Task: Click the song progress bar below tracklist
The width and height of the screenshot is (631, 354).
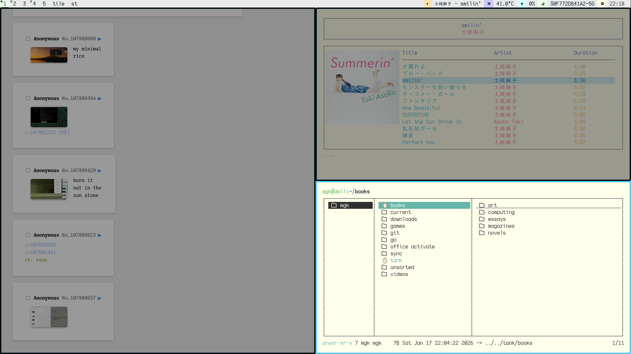Action: (x=328, y=156)
